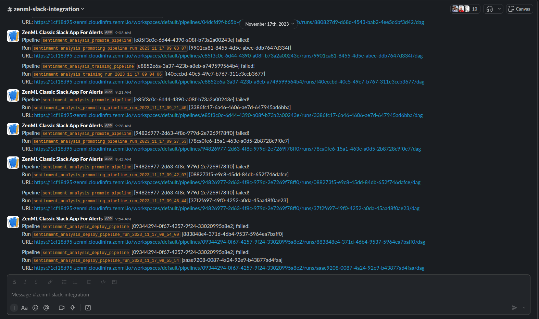Toggle italic formatting in message composer

coord(25,282)
